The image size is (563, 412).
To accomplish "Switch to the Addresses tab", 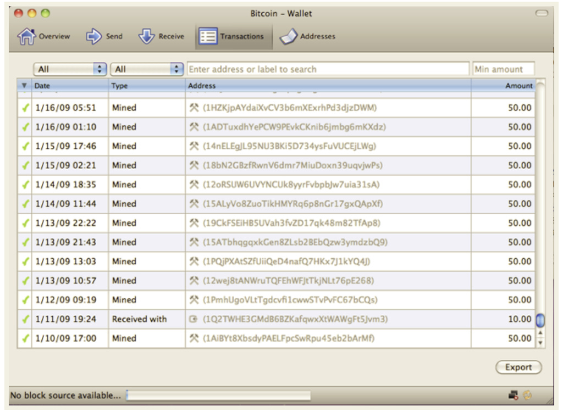I will click(x=308, y=37).
